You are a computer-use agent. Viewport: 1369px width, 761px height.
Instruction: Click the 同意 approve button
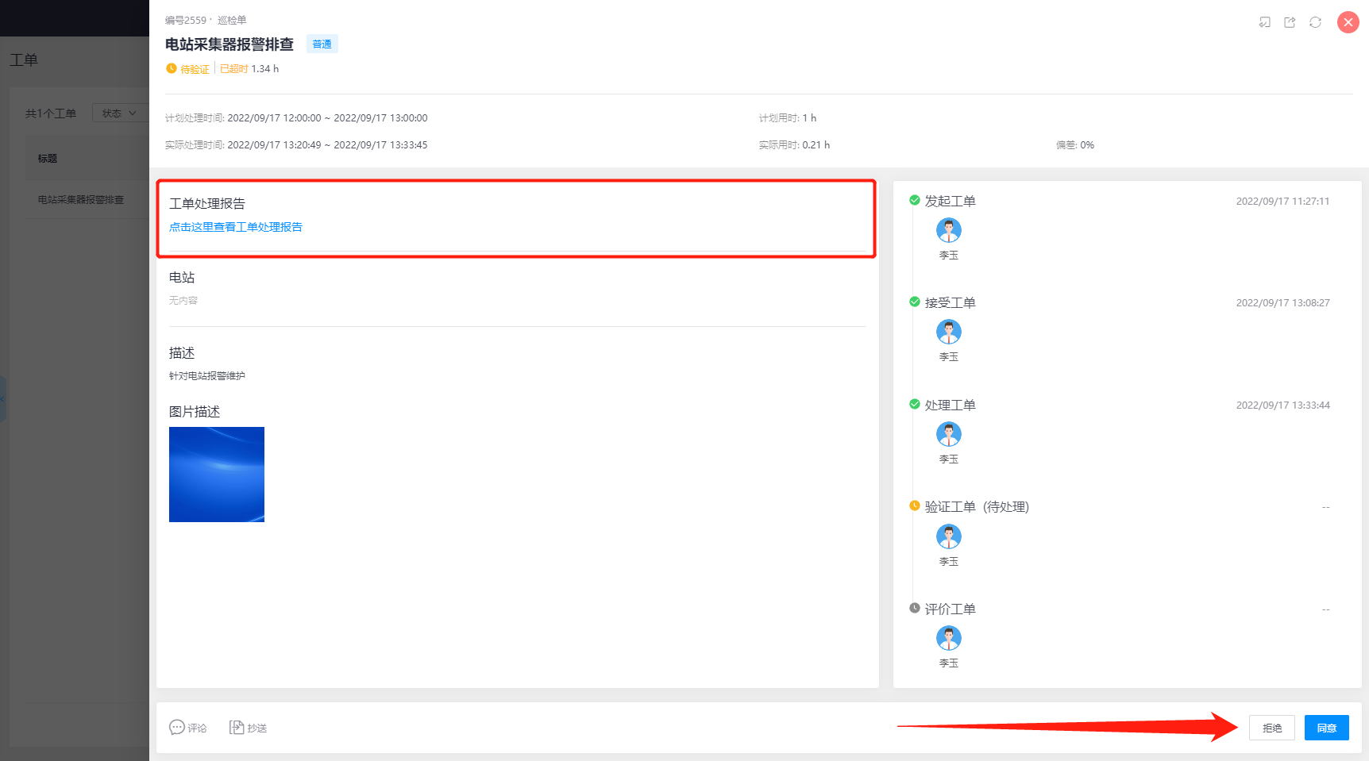[x=1326, y=728]
